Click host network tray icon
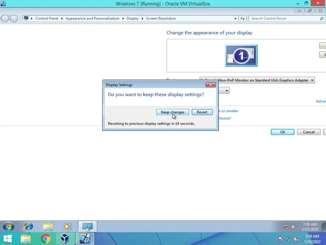The image size is (326, 245). (x=288, y=239)
